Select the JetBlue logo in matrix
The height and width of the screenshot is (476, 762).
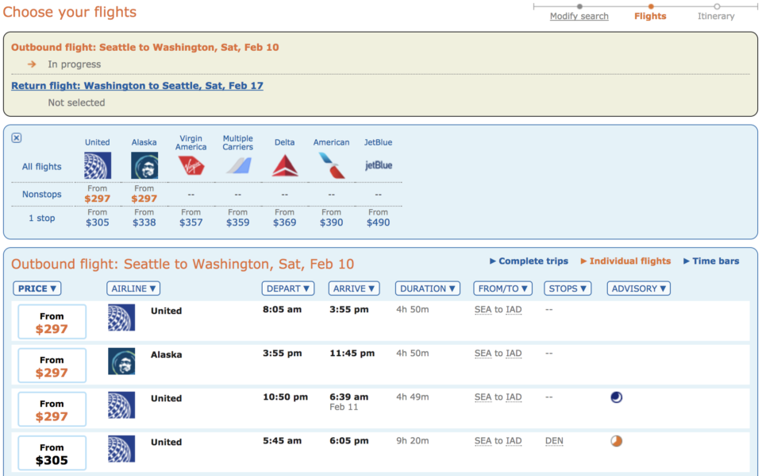(x=379, y=165)
